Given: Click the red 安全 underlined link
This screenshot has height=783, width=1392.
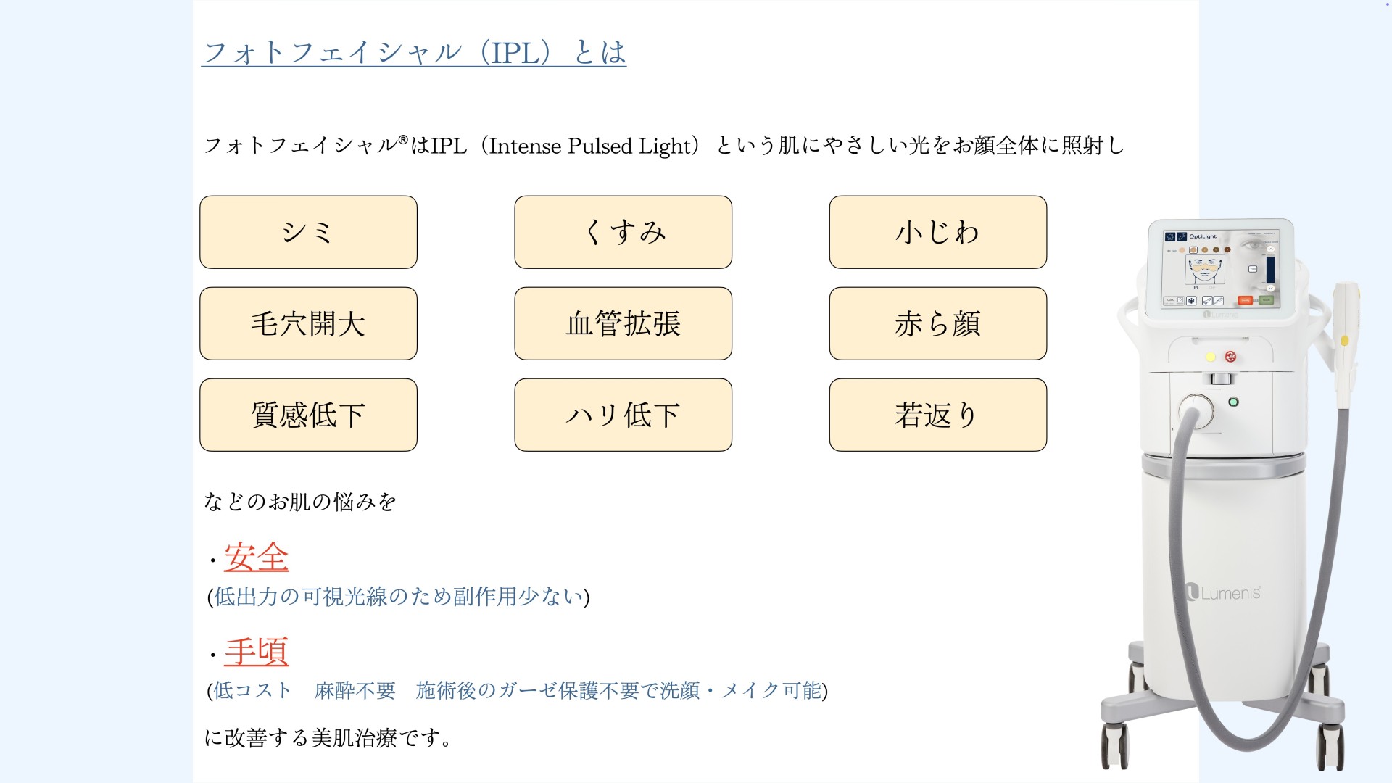Looking at the screenshot, I should pyautogui.click(x=256, y=557).
